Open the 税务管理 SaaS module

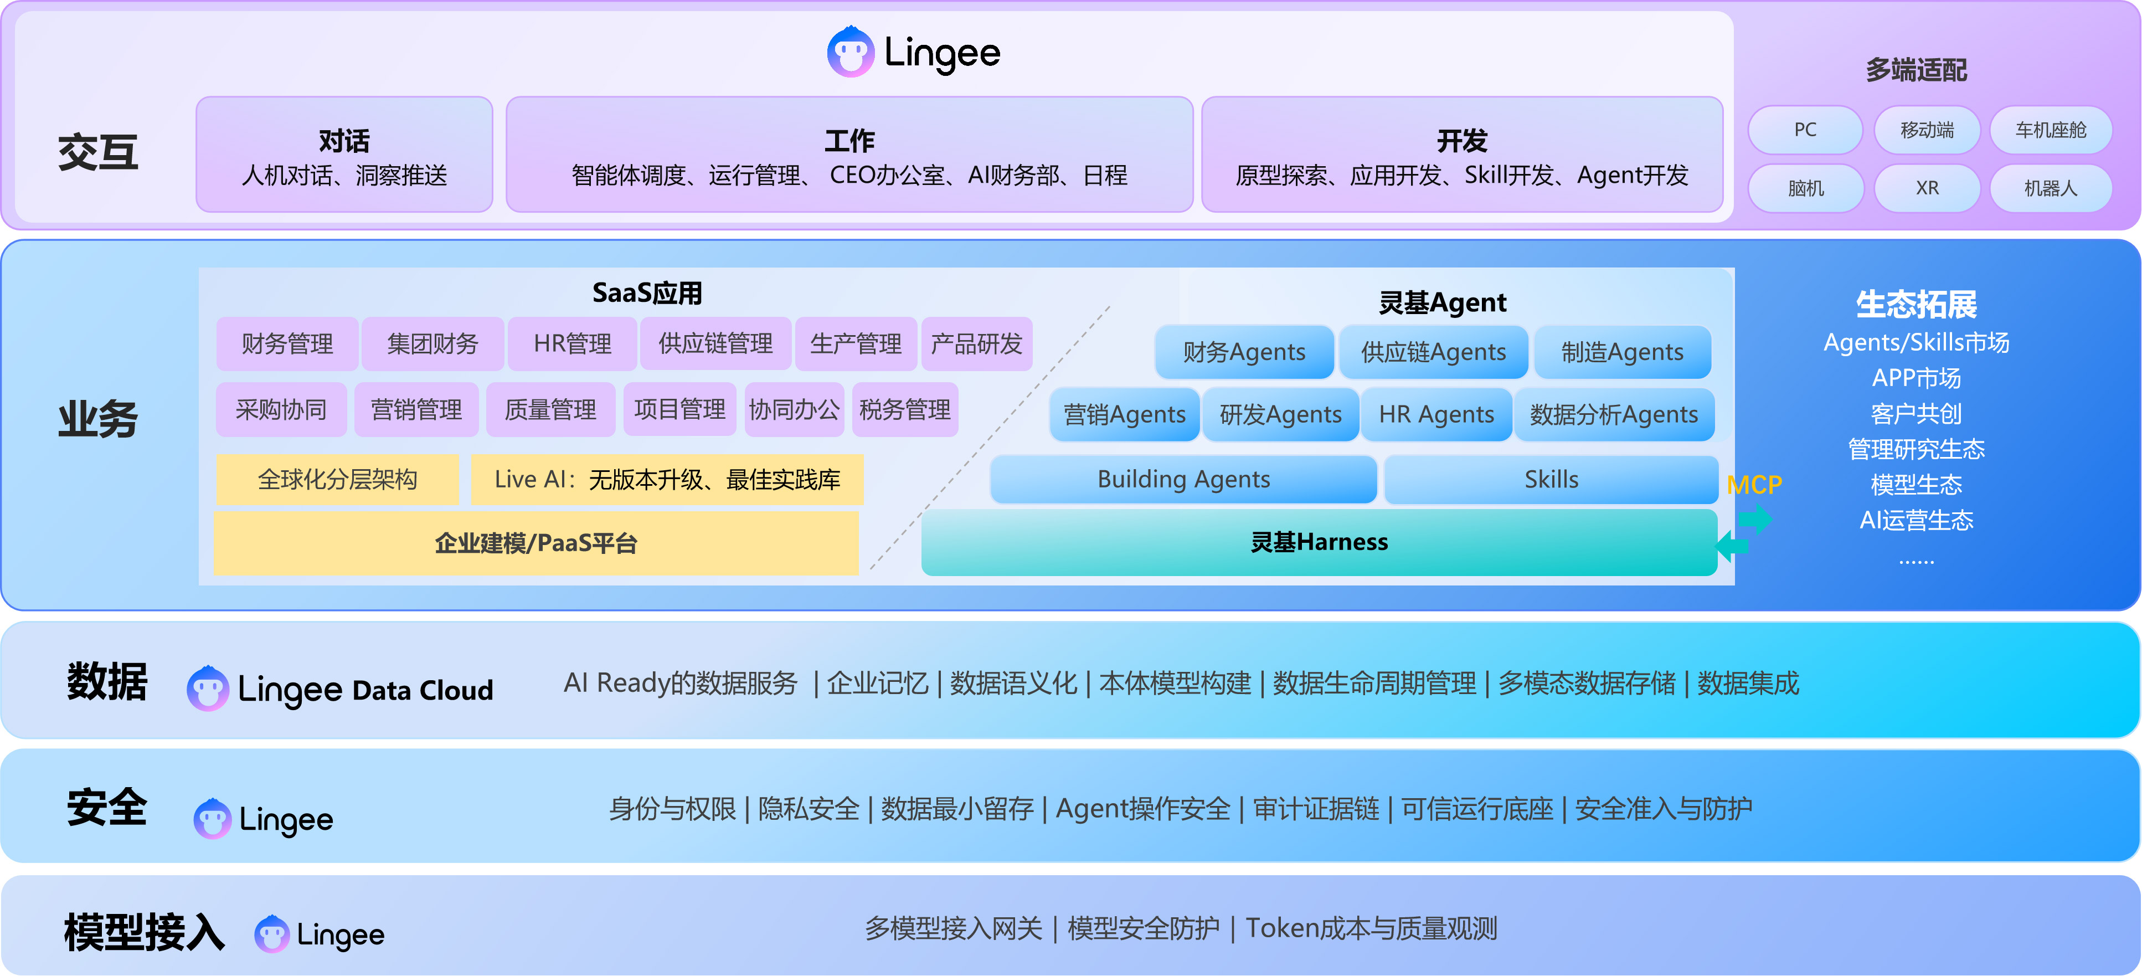(905, 409)
